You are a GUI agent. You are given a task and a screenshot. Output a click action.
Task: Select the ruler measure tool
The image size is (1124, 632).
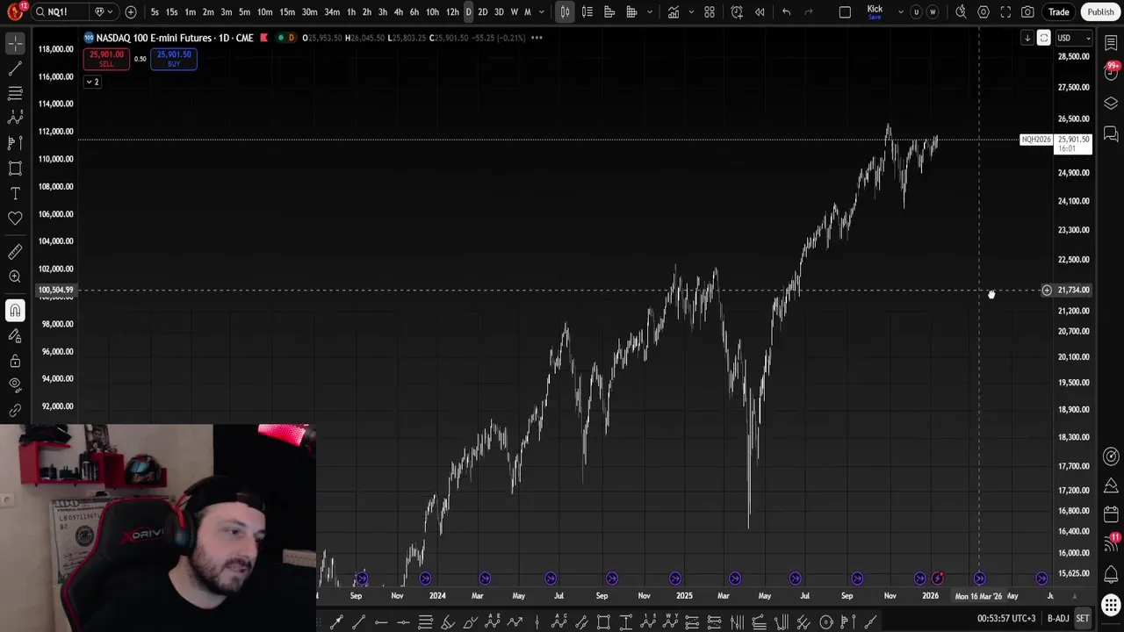point(15,252)
